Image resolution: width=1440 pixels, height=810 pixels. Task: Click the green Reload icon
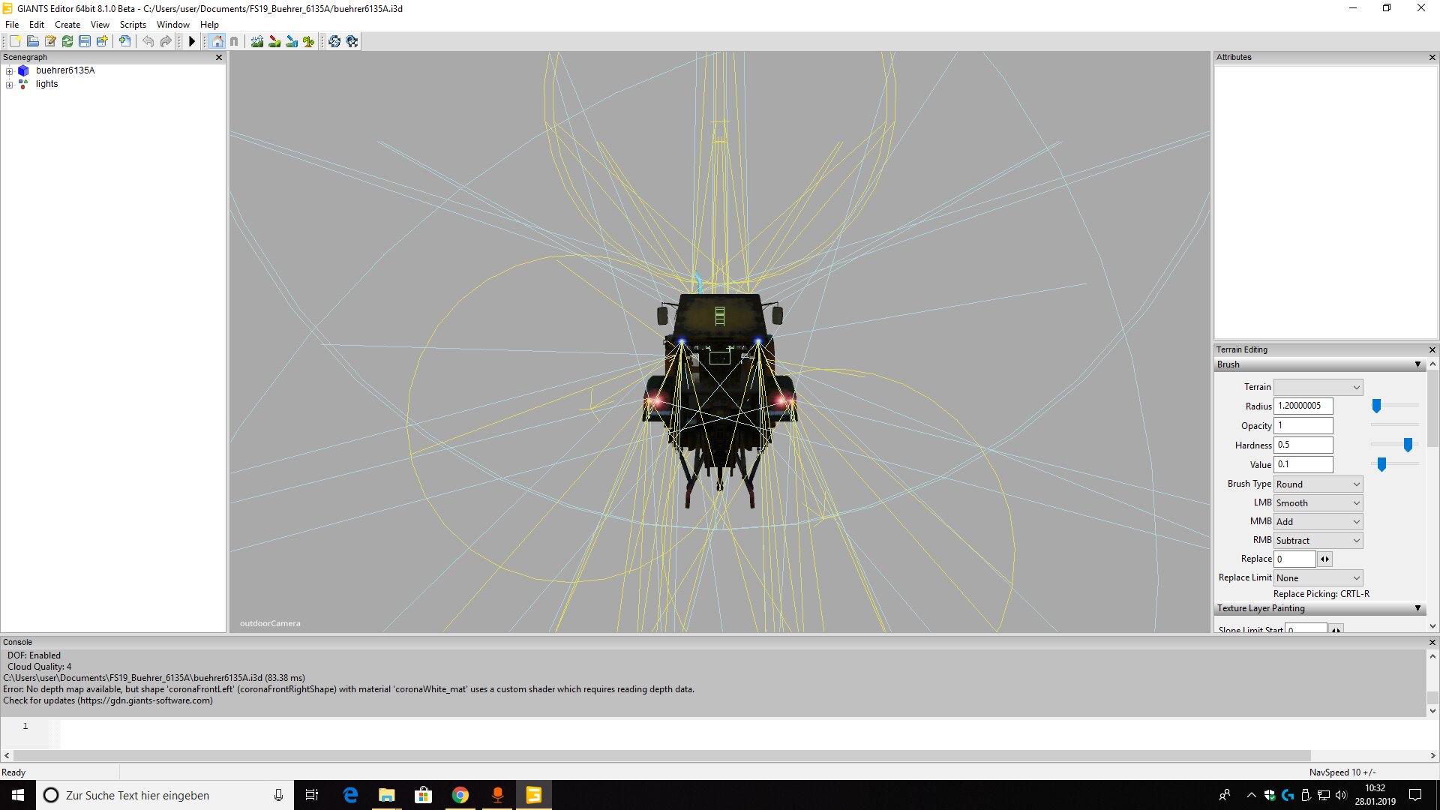(x=67, y=41)
